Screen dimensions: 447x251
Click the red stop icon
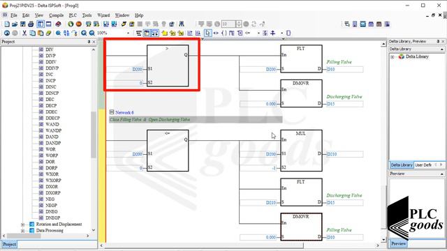point(79,24)
